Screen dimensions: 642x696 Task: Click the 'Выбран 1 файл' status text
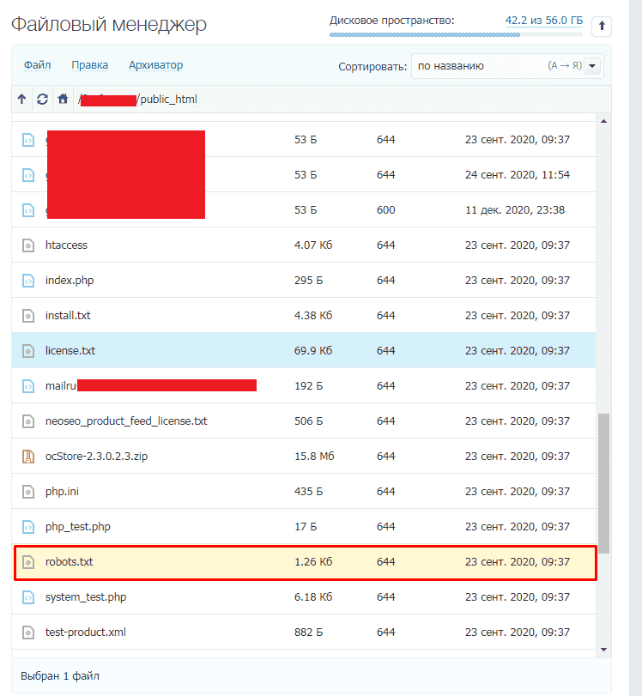[x=60, y=676]
